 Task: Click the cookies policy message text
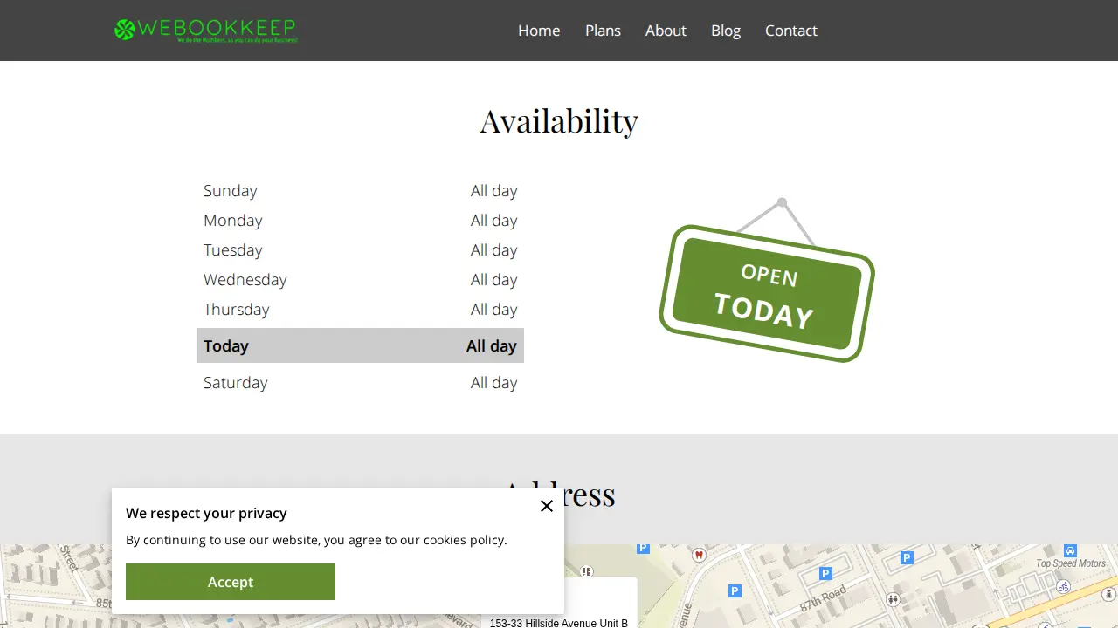316,540
